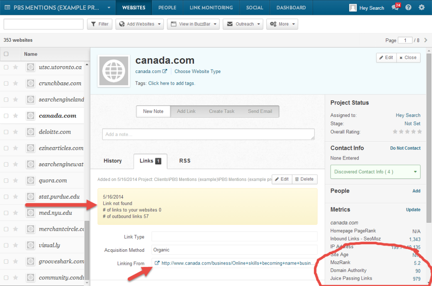Star the med.nyu.edu website
Image resolution: width=432 pixels, height=286 pixels.
click(16, 213)
